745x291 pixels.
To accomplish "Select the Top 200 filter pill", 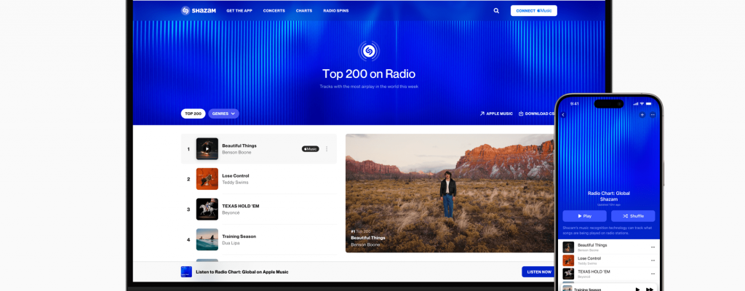I will 193,113.
